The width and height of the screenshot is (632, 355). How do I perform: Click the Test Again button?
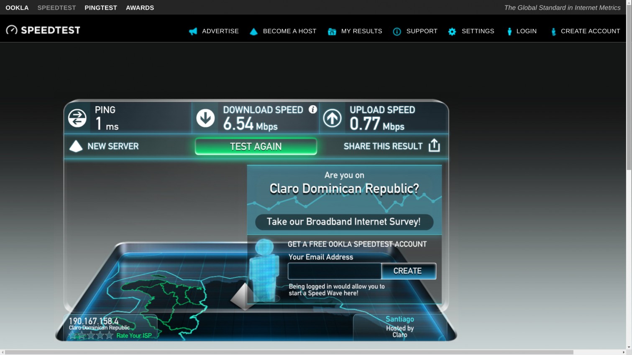[x=256, y=146]
